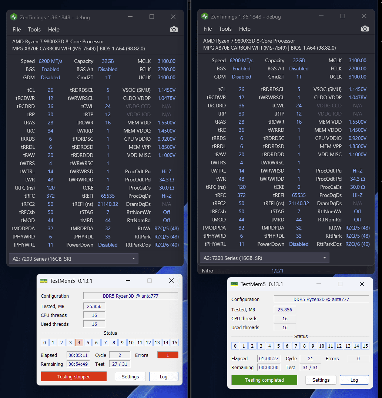
Task: Click Tested MB value in left TestMem5
Action: (x=94, y=307)
